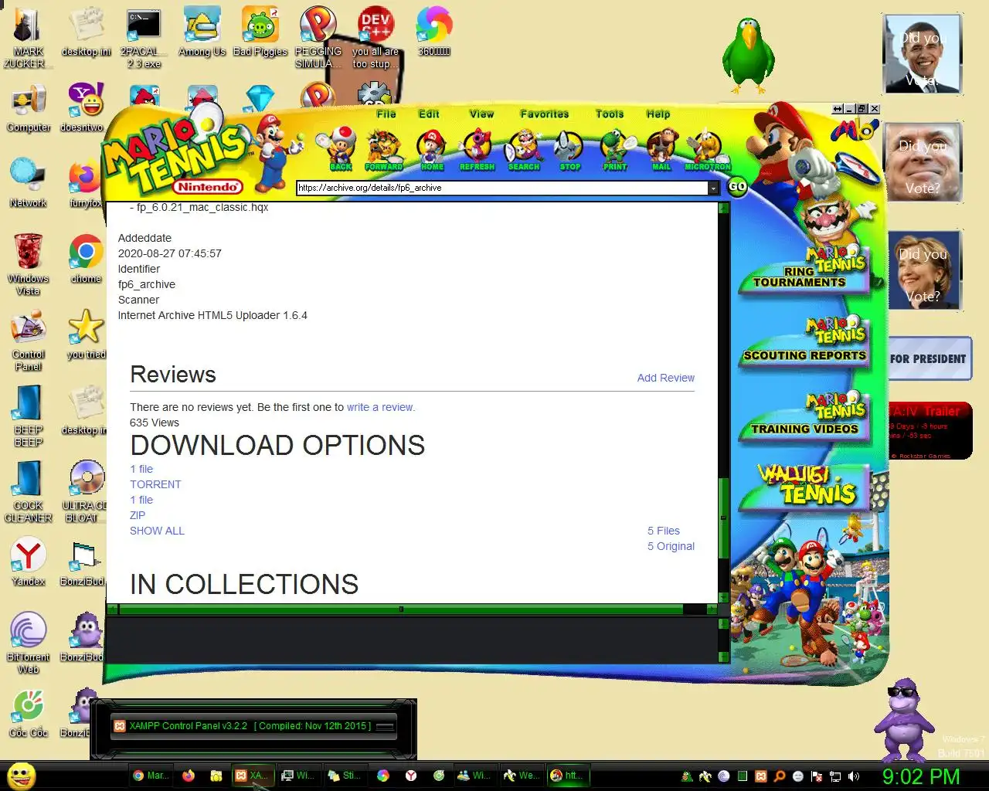989x791 pixels.
Task: Open the DEV C++ desktop shortcut
Action: click(x=376, y=37)
